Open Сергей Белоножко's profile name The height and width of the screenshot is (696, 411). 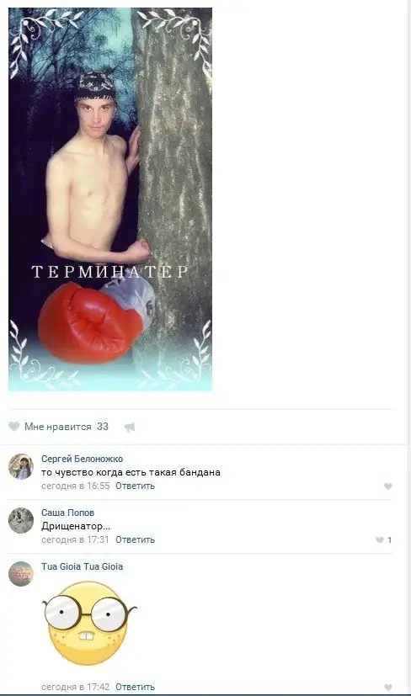pos(83,459)
